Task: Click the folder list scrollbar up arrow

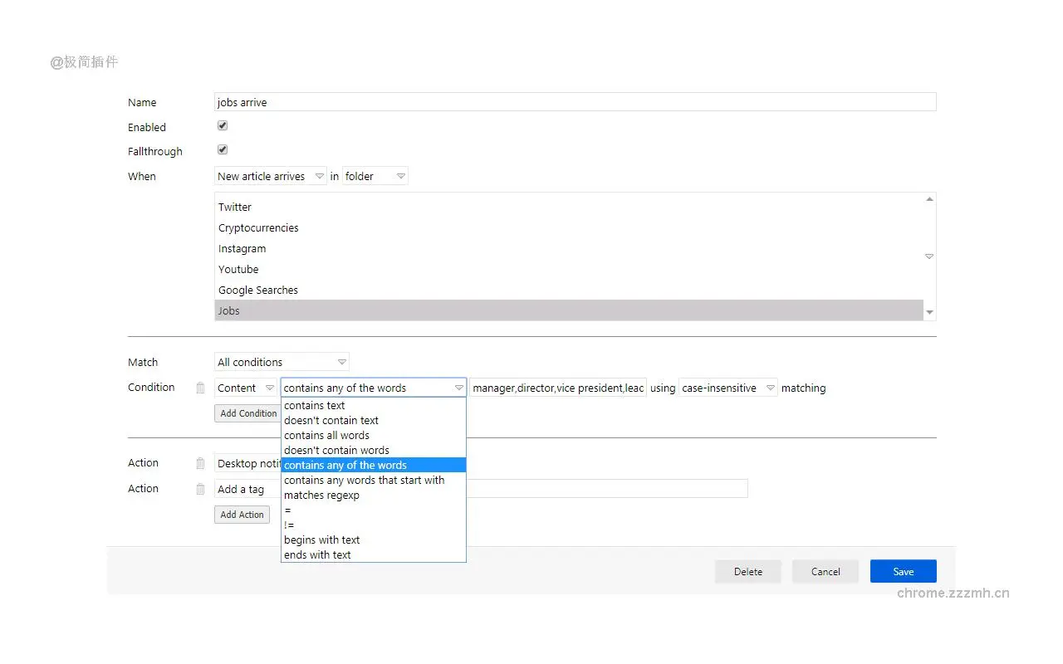Action: 928,198
